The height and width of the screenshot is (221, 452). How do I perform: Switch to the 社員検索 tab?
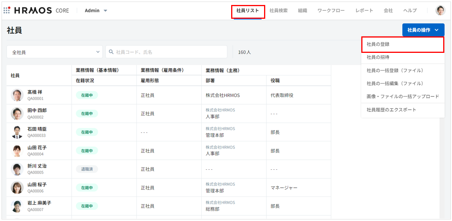(278, 11)
